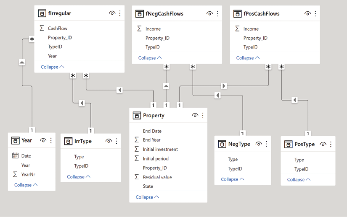Open more options for fPosCashFlows table
Screen dimensions: 347x217
(315, 14)
